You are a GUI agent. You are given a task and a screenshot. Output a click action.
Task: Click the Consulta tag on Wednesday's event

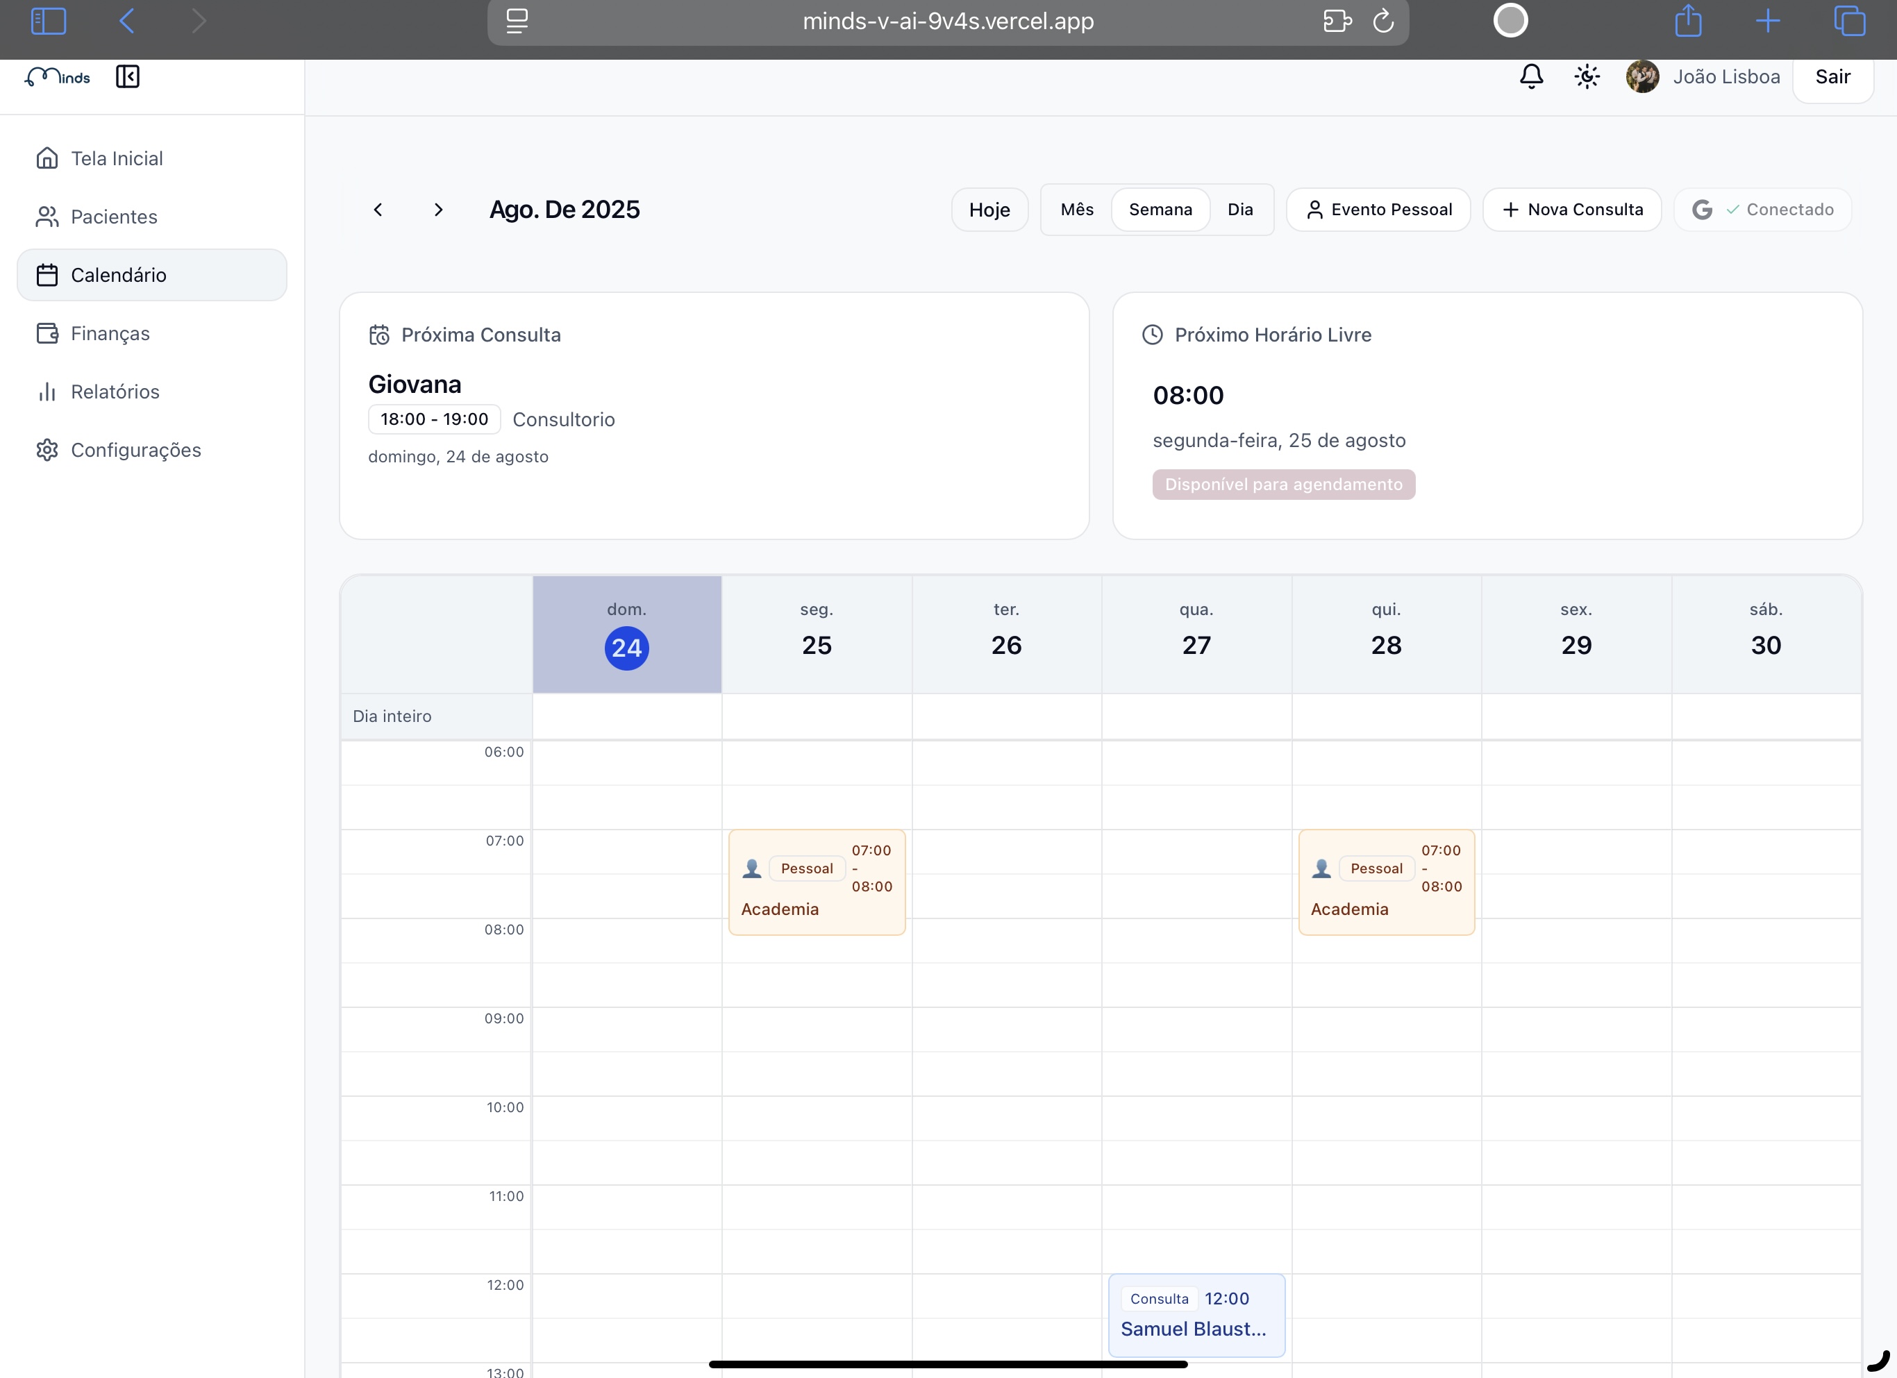click(x=1160, y=1299)
